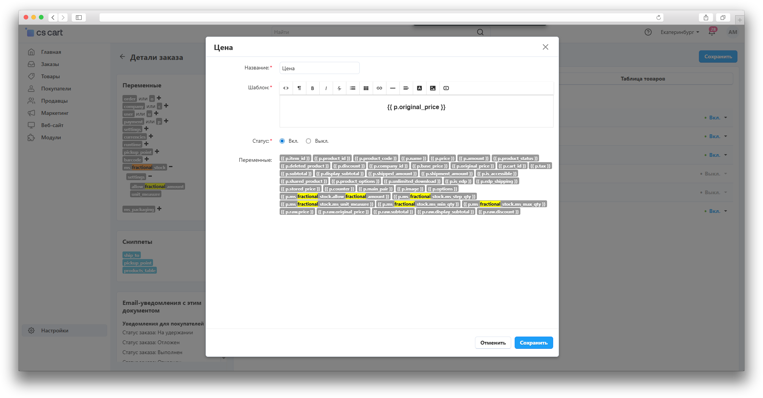This screenshot has width=763, height=398.
Task: Expand the ms_packaging variable
Action: tap(159, 209)
